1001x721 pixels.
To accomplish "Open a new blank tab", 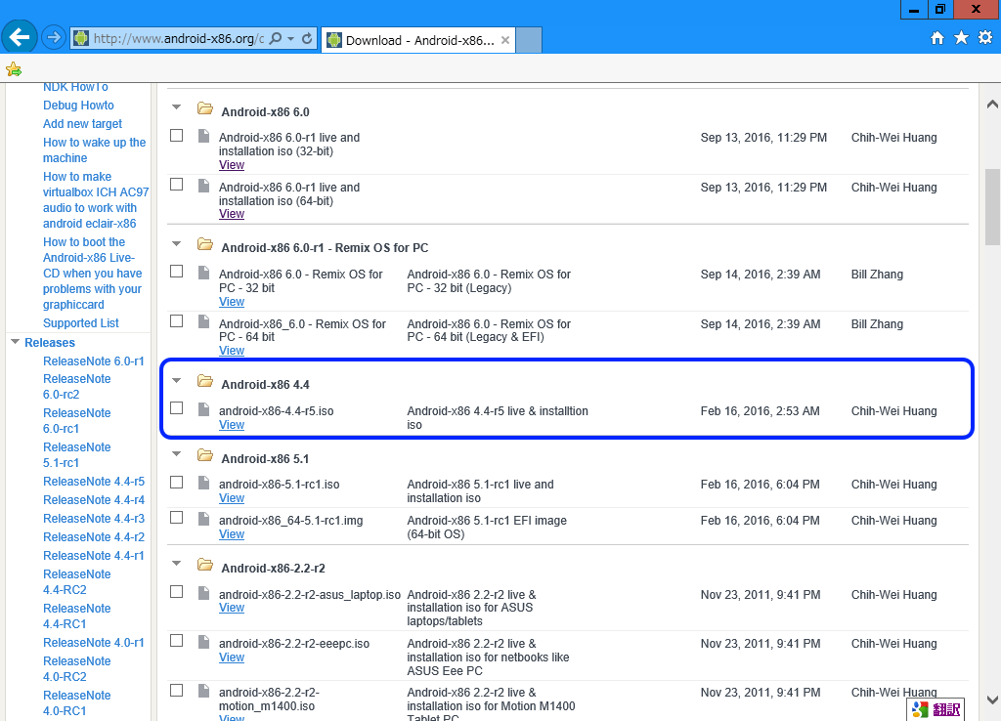I will (529, 40).
